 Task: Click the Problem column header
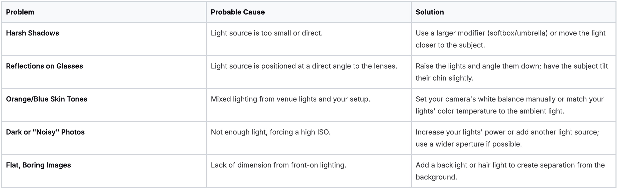tap(20, 12)
